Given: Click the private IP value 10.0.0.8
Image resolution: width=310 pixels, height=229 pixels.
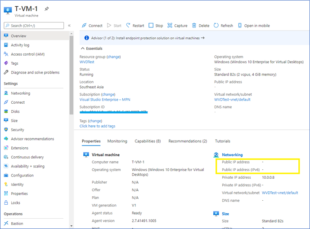Looking at the screenshot, I should click(268, 177).
